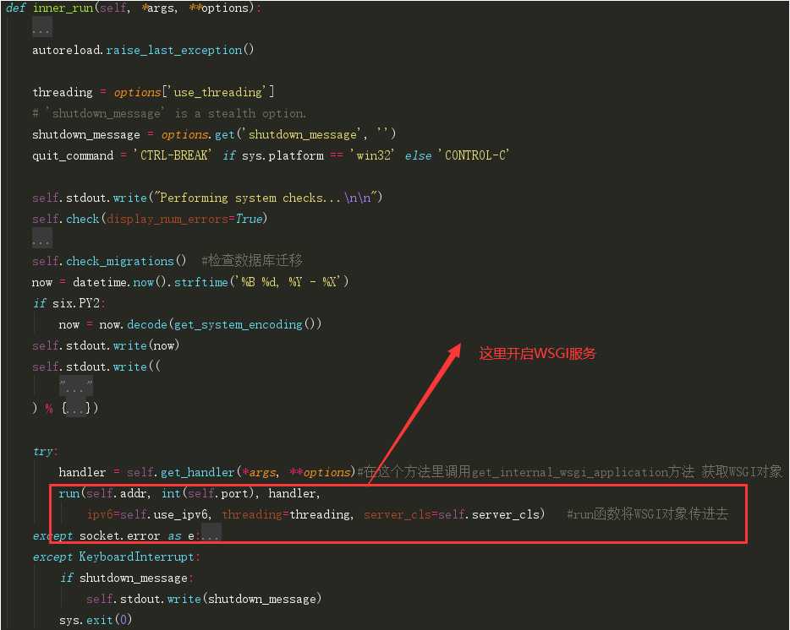Click server_cls=self.server_cls argument
Screen dimensions: 790x630
pyautogui.click(x=452, y=515)
